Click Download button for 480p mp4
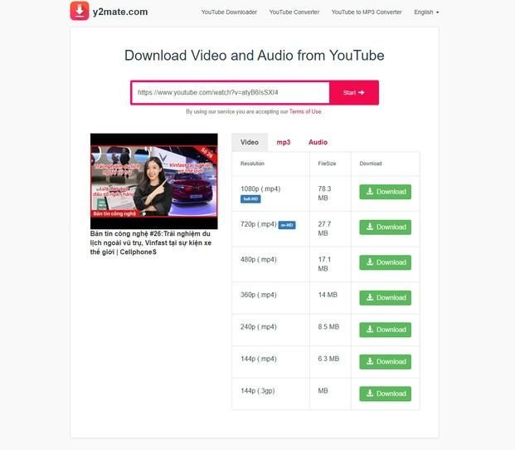This screenshot has width=515, height=450. point(385,262)
